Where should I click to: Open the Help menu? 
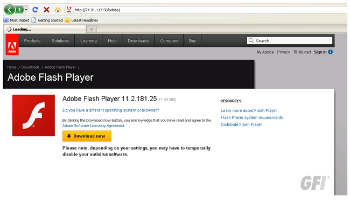112,41
